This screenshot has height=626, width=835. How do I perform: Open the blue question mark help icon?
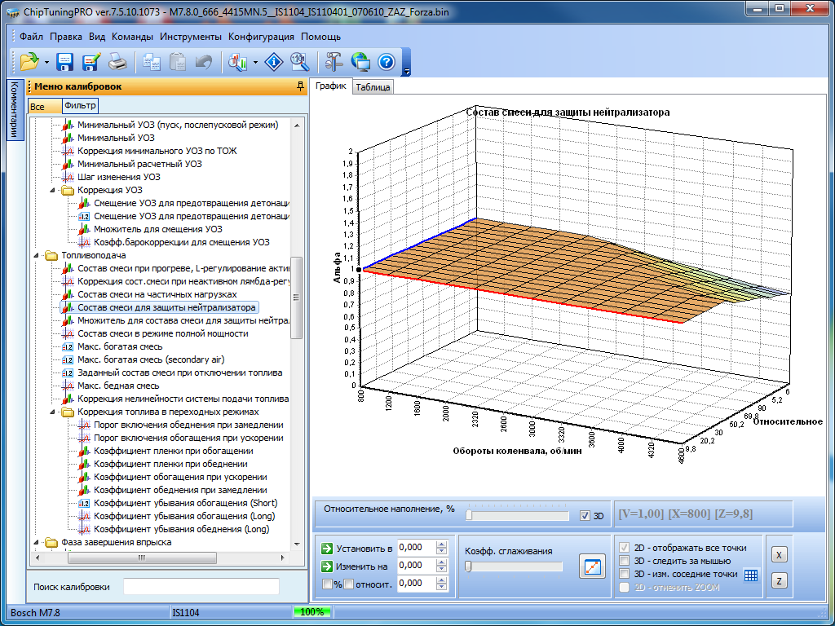point(386,61)
